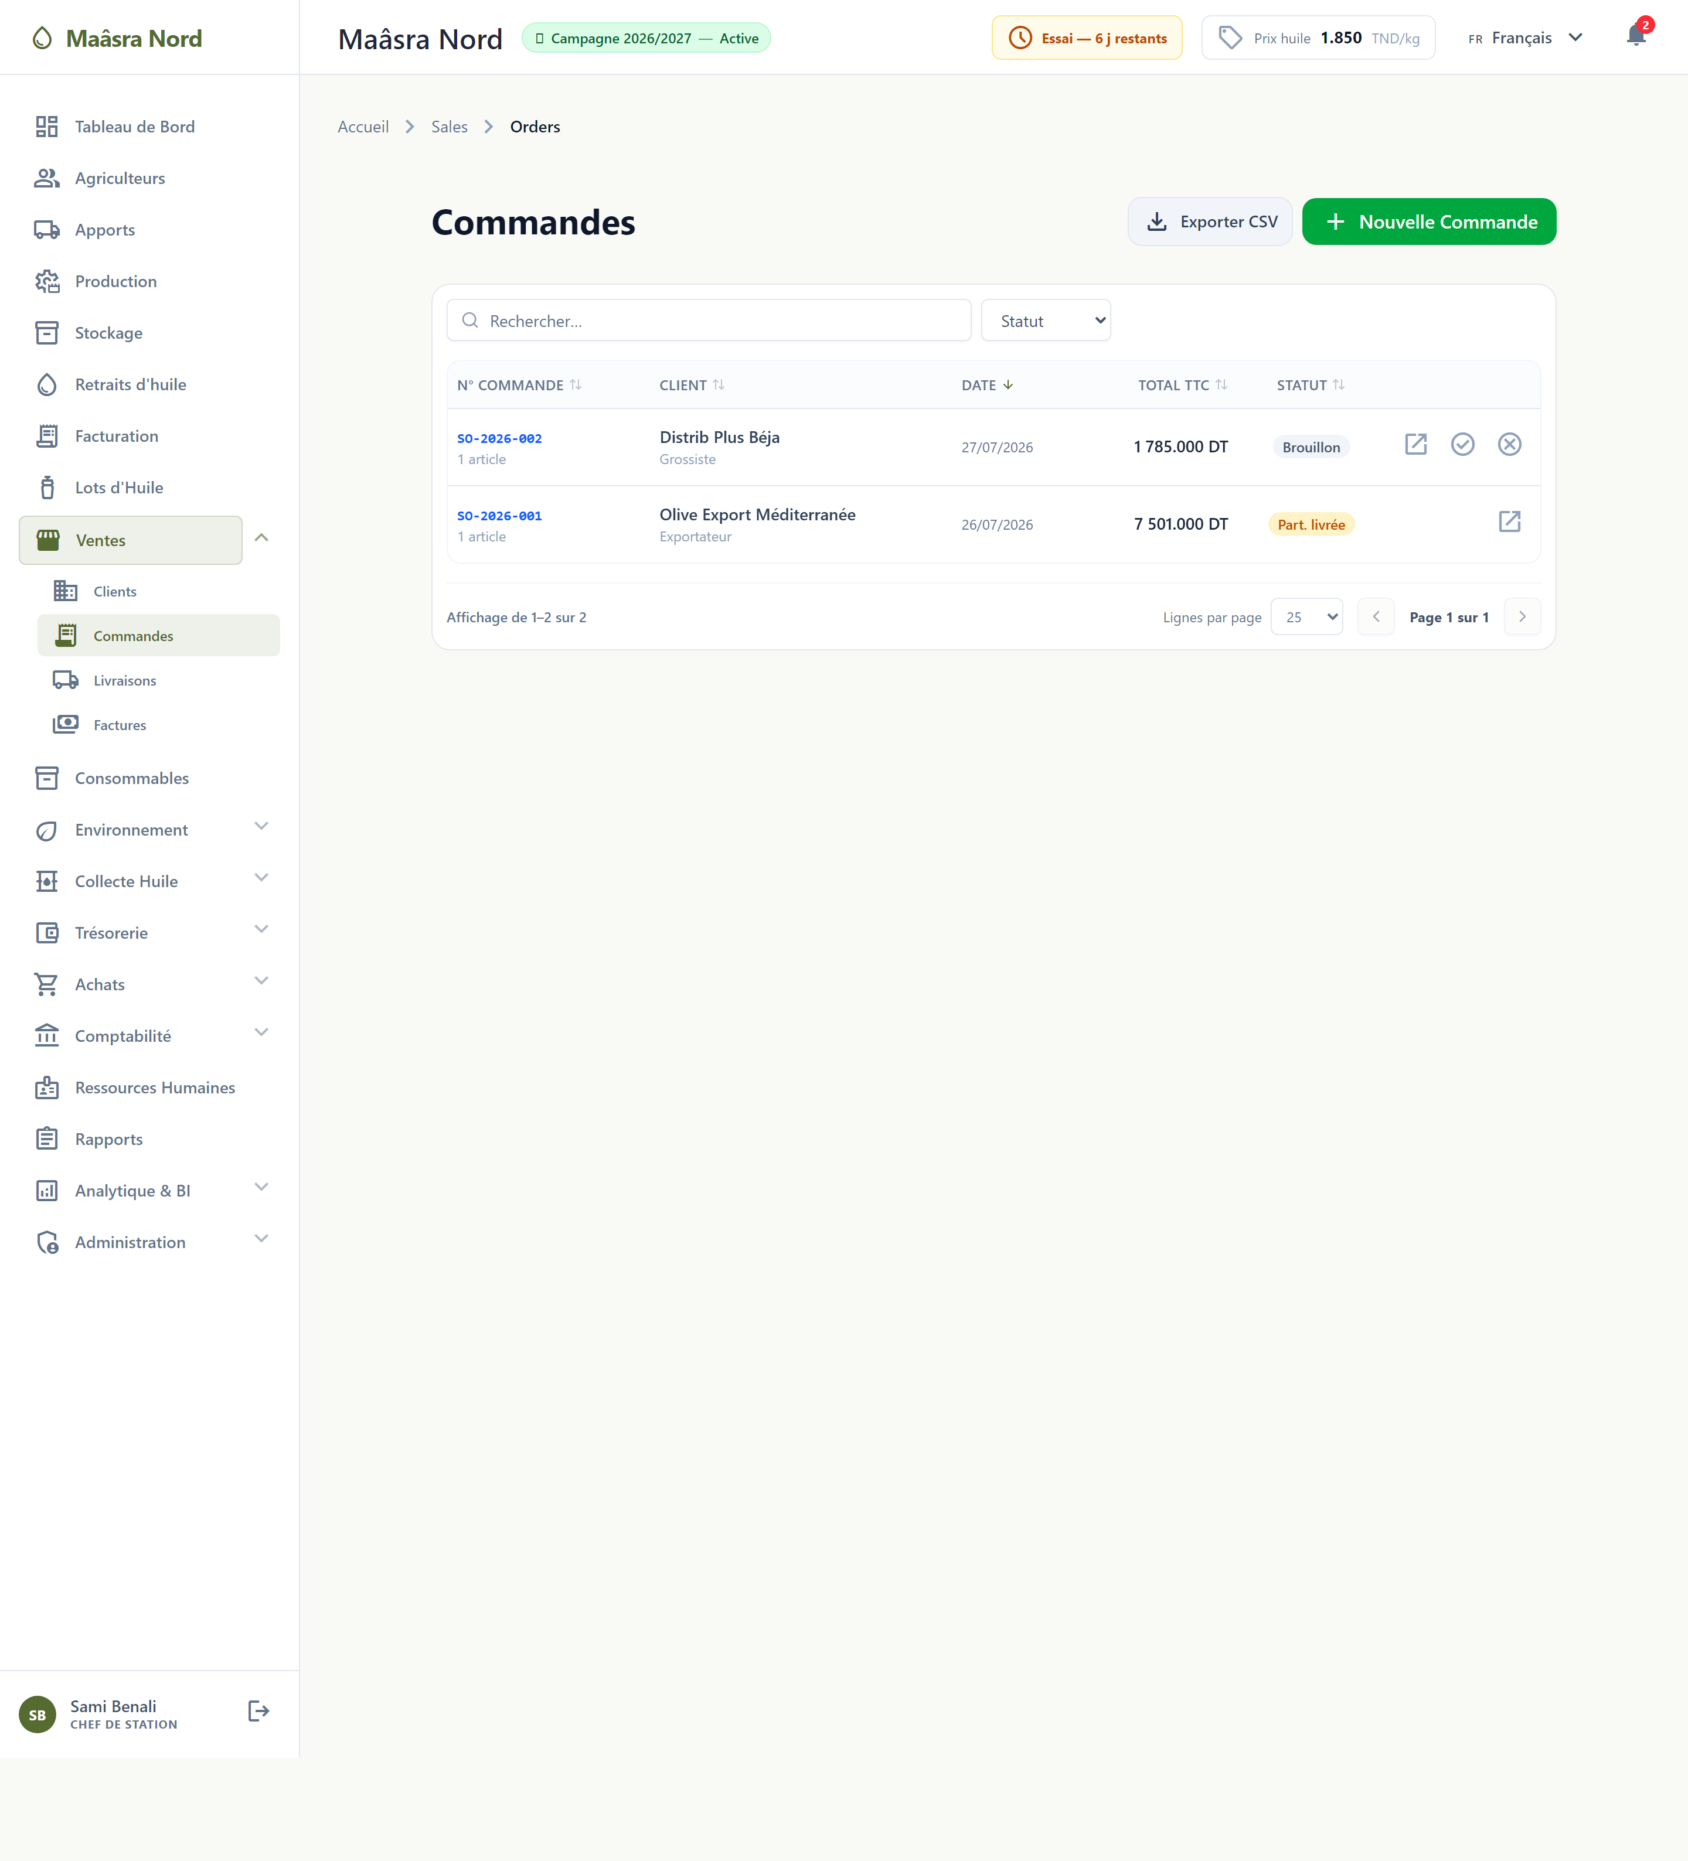Click the Production gears icon

pyautogui.click(x=47, y=281)
